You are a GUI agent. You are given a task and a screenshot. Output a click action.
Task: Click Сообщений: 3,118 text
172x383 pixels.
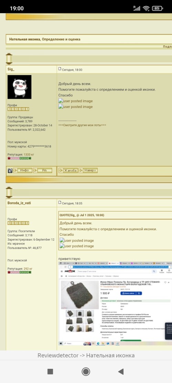tap(20, 235)
